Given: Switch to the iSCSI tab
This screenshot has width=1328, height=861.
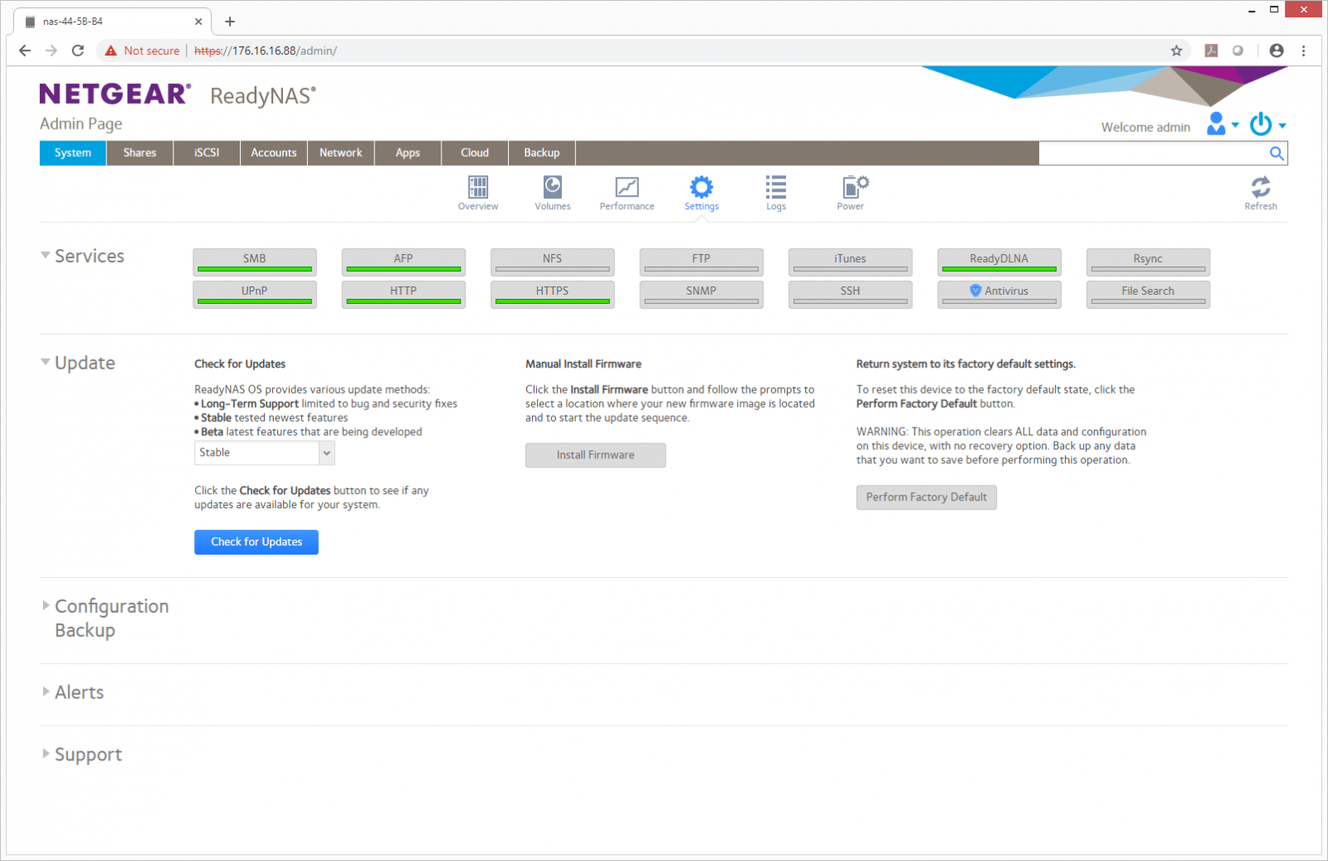Looking at the screenshot, I should (207, 153).
